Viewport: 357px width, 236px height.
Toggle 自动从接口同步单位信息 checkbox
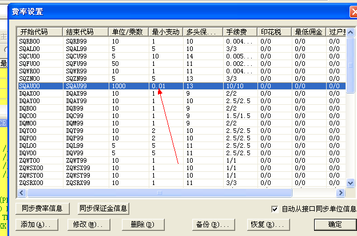coord(275,209)
